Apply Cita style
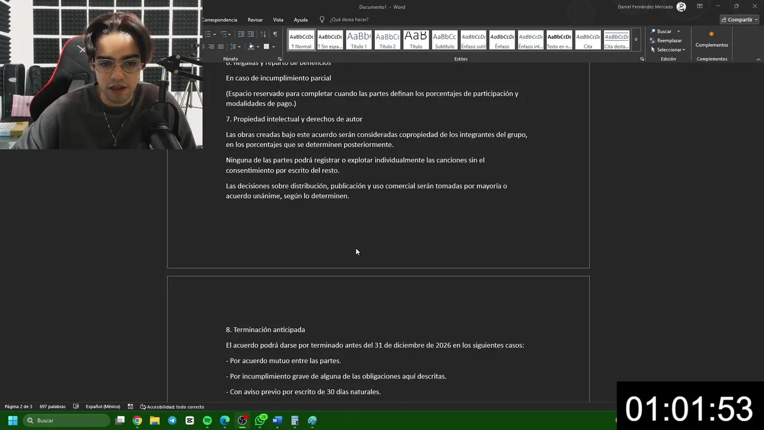Viewport: 764px width, 430px height. (588, 40)
